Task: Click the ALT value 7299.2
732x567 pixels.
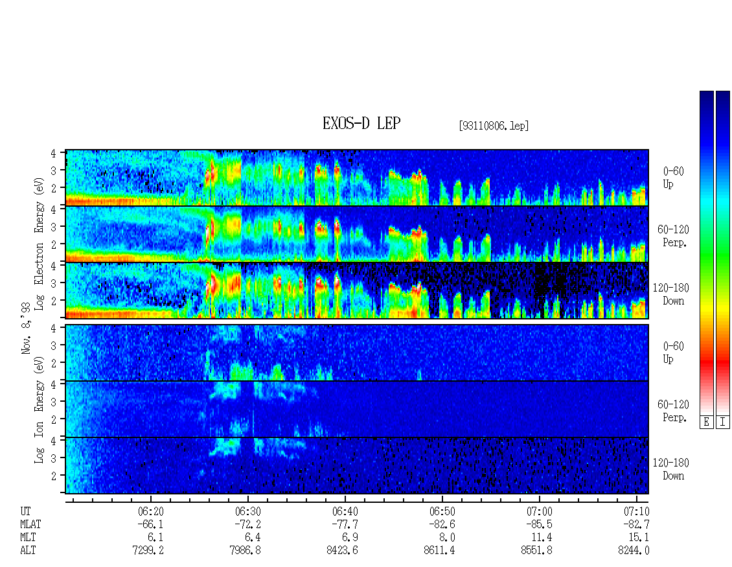Action: tap(148, 551)
